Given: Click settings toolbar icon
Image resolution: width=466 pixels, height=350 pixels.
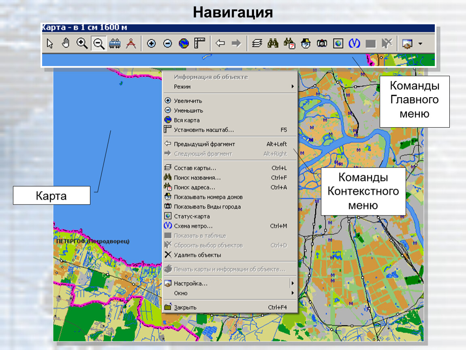Looking at the screenshot, I should tap(407, 43).
